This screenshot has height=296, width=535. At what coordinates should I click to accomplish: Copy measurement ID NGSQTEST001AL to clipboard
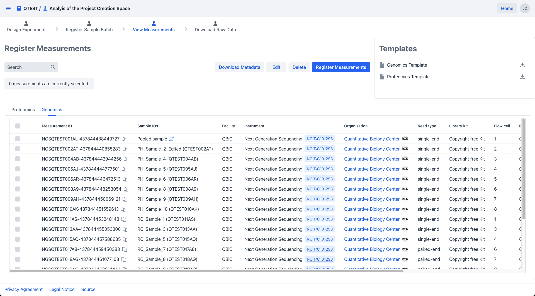tap(124, 139)
